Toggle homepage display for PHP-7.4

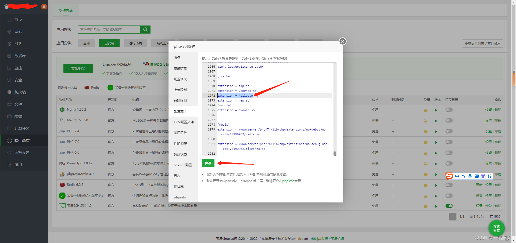(x=449, y=131)
